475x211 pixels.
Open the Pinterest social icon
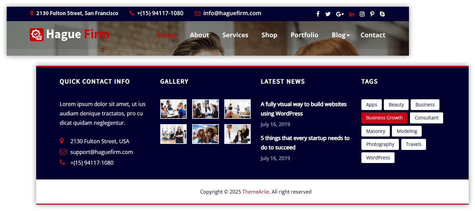pyautogui.click(x=372, y=14)
